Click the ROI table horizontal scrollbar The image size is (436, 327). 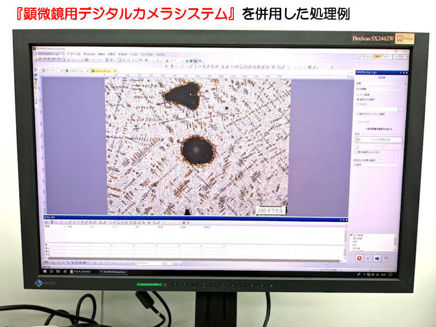(193, 261)
